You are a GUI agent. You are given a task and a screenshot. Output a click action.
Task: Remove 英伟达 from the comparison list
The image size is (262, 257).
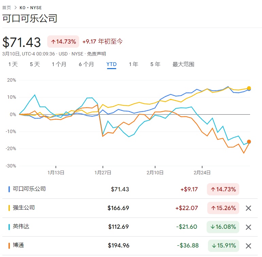coord(248,227)
